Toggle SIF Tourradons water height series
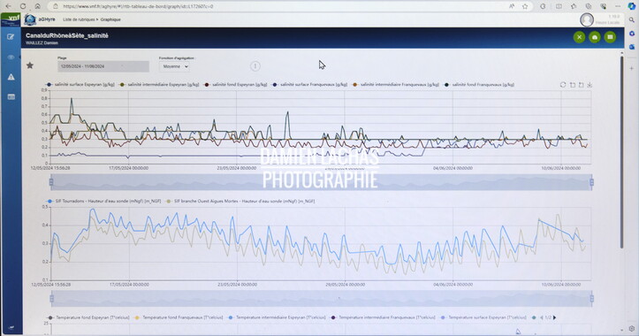 click(104, 201)
